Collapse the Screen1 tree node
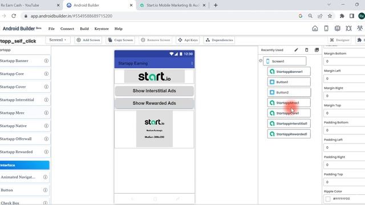This screenshot has width=365, height=205. pos(261,61)
